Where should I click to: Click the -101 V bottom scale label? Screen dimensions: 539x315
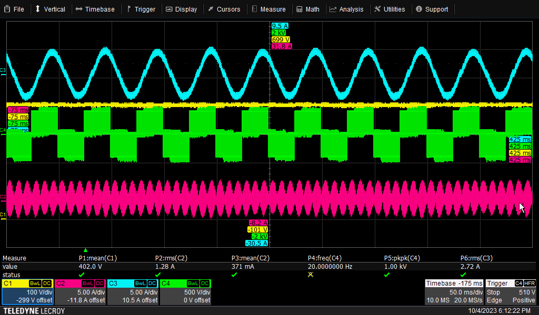(x=257, y=229)
